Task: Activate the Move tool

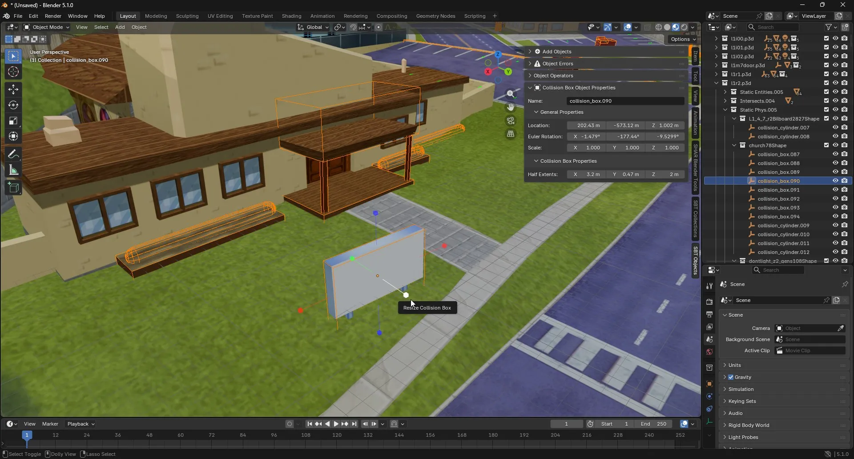Action: point(13,89)
